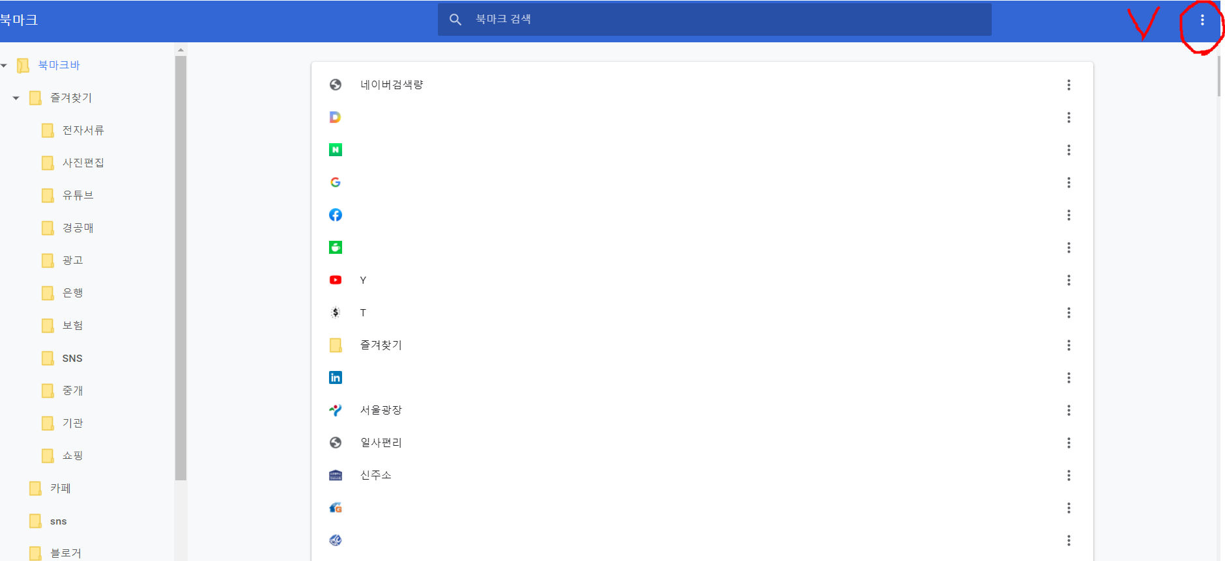Open more actions for 서울광장
The height and width of the screenshot is (561, 1225).
pos(1069,410)
